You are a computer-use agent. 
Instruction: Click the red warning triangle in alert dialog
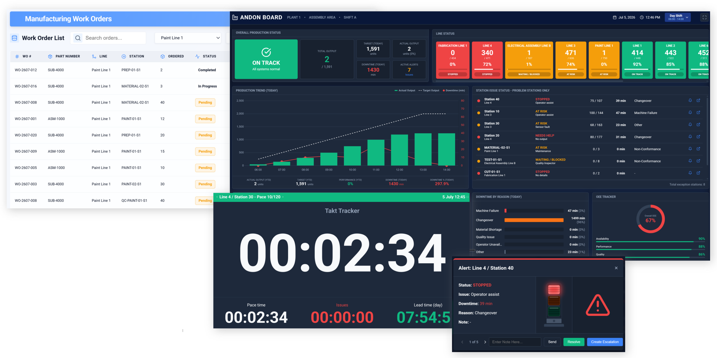tap(598, 305)
